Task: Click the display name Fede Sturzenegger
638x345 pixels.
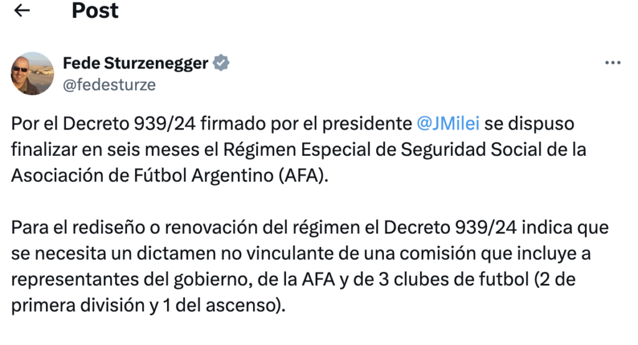Action: (135, 63)
